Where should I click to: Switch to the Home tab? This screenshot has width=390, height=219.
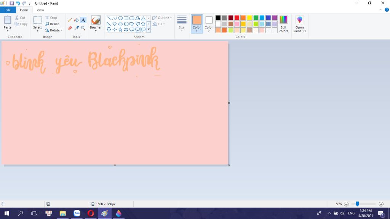coord(24,10)
